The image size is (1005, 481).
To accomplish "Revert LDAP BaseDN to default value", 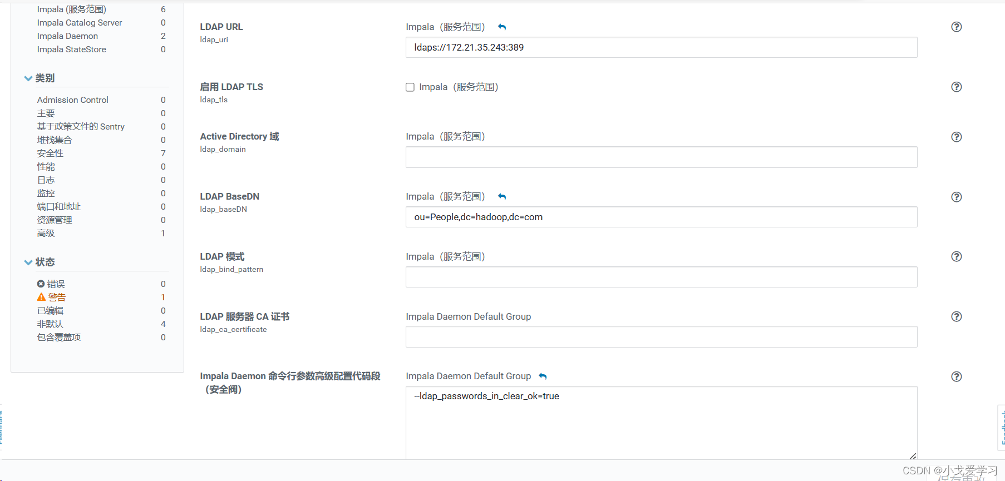I will [x=502, y=196].
